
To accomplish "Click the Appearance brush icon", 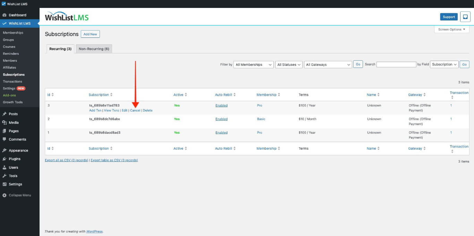I will pyautogui.click(x=5, y=150).
